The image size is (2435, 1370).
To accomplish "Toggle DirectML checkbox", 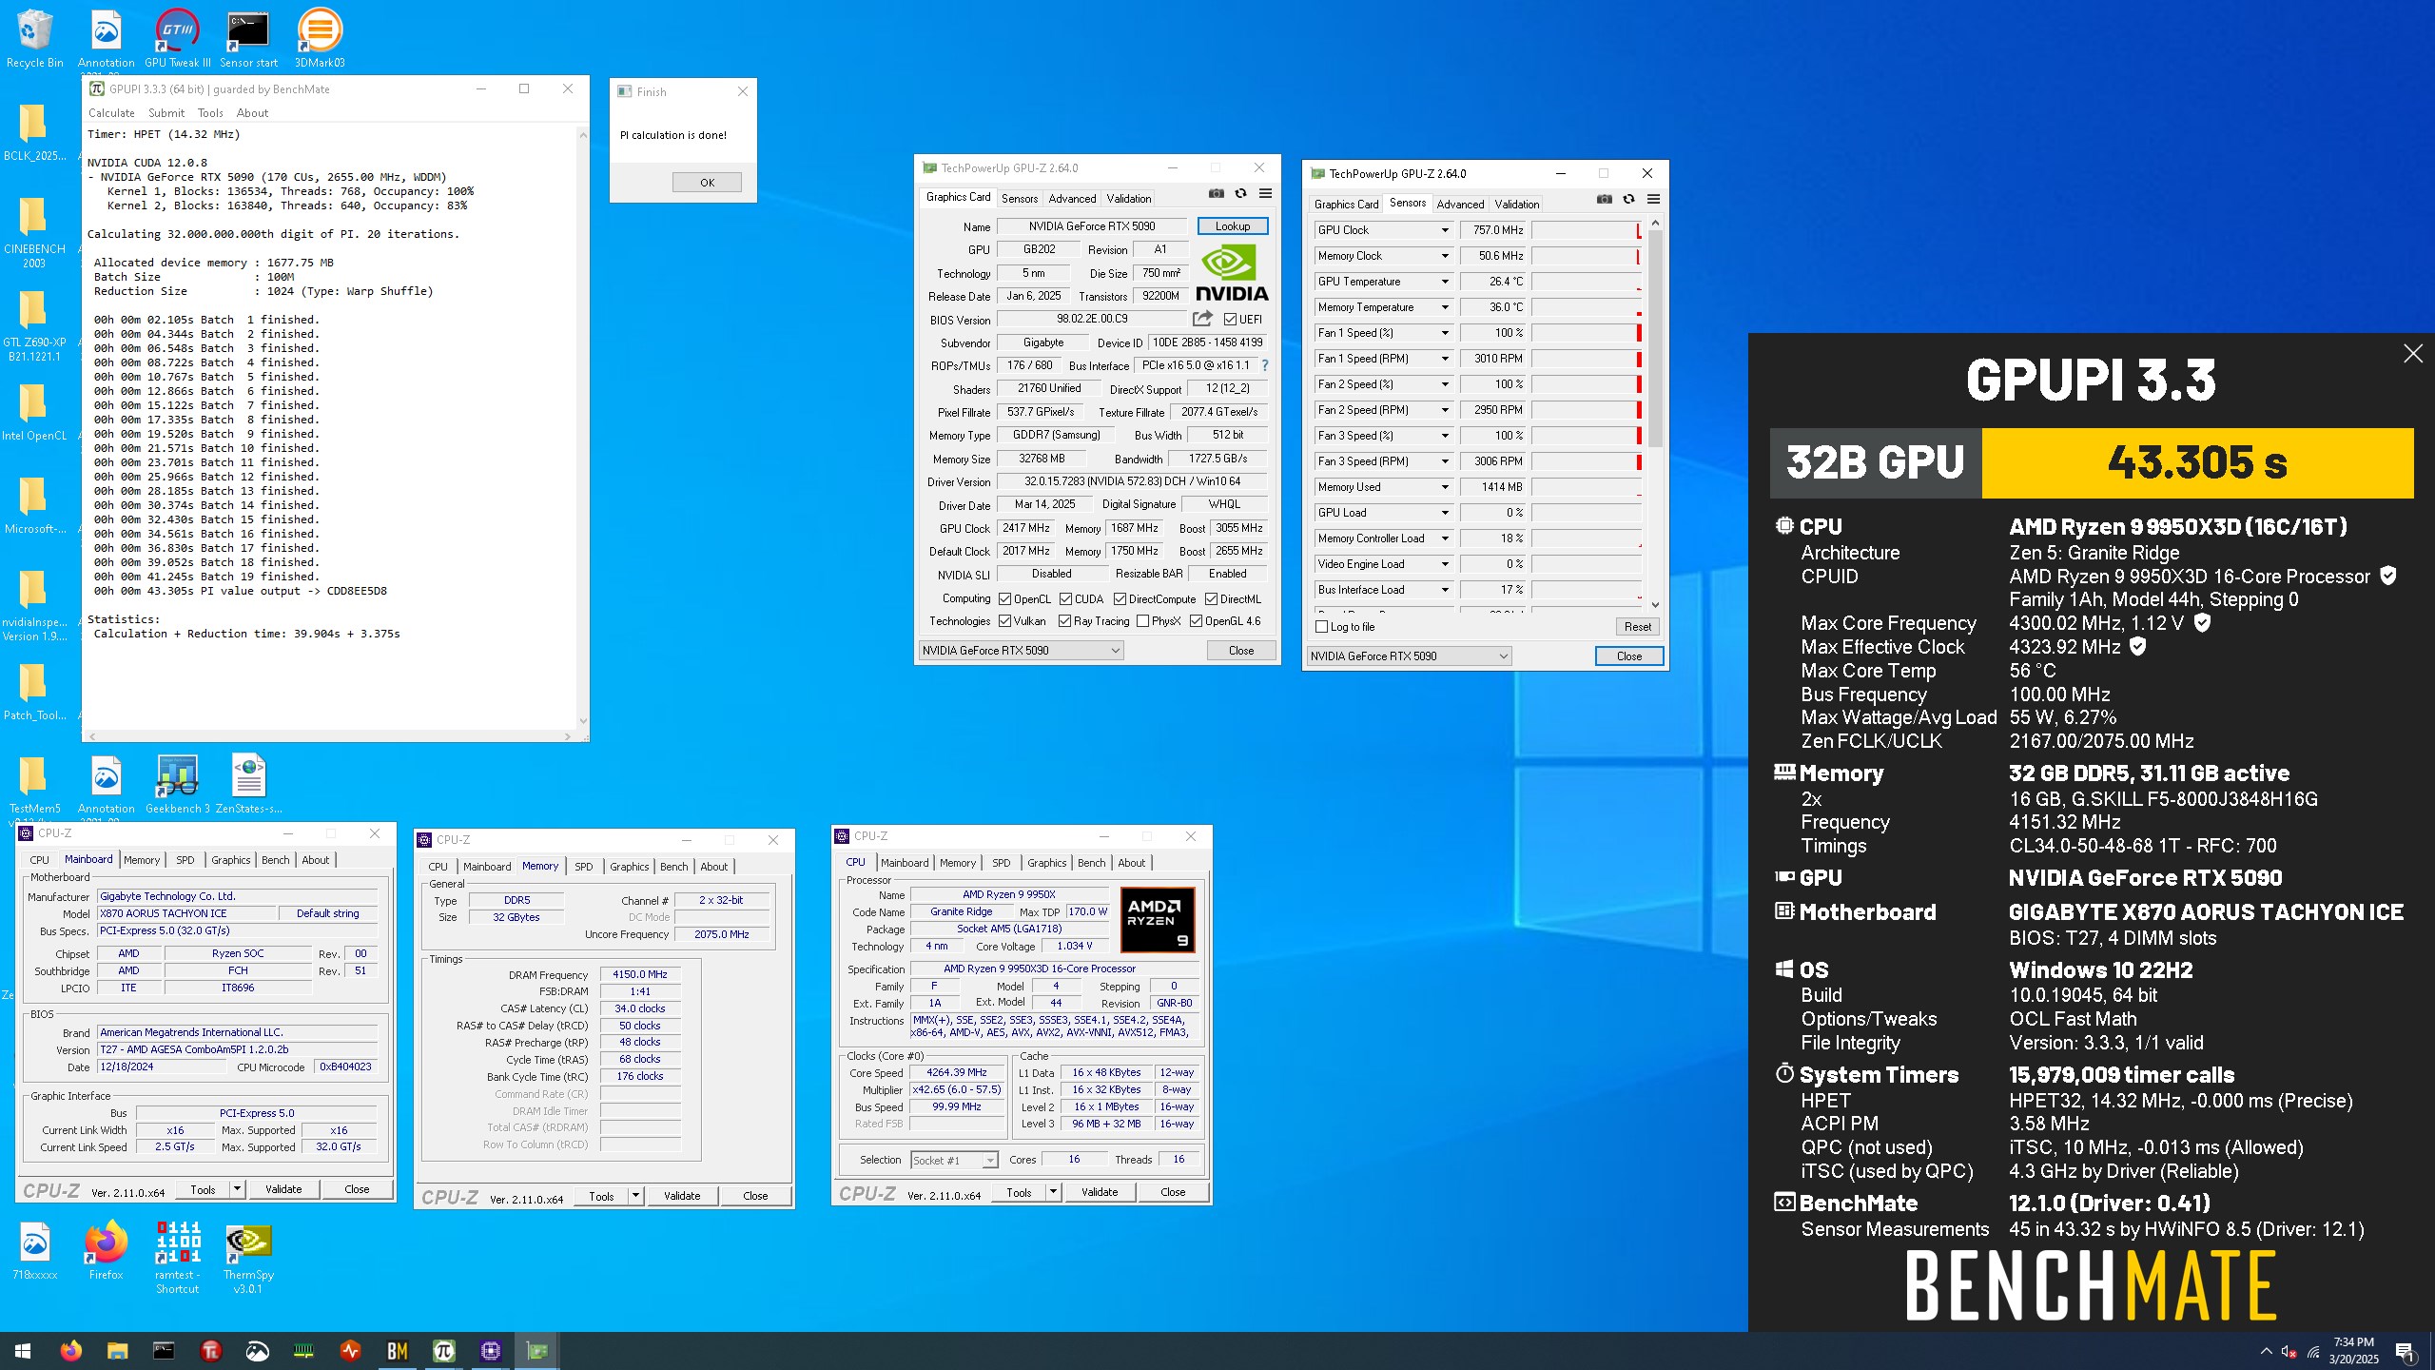I will pos(1211,599).
